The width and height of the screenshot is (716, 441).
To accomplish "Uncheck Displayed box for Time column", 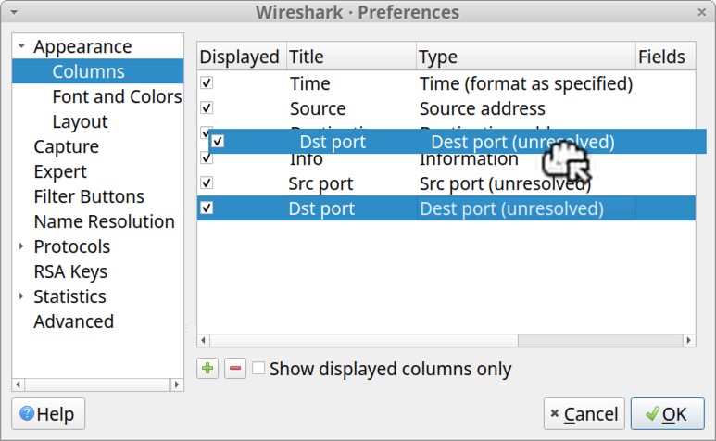I will [207, 83].
